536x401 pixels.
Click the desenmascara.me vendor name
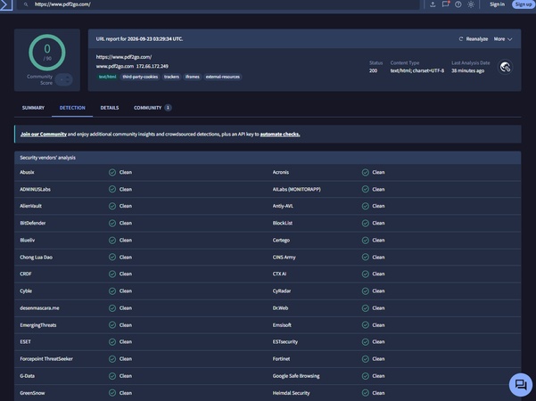(x=39, y=308)
